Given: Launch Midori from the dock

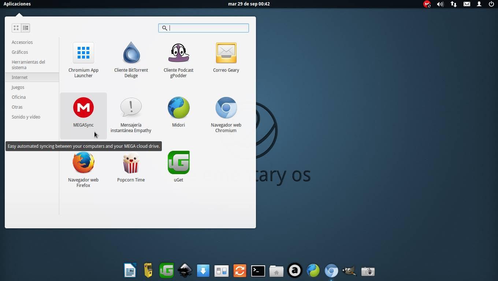Looking at the screenshot, I should (x=313, y=271).
